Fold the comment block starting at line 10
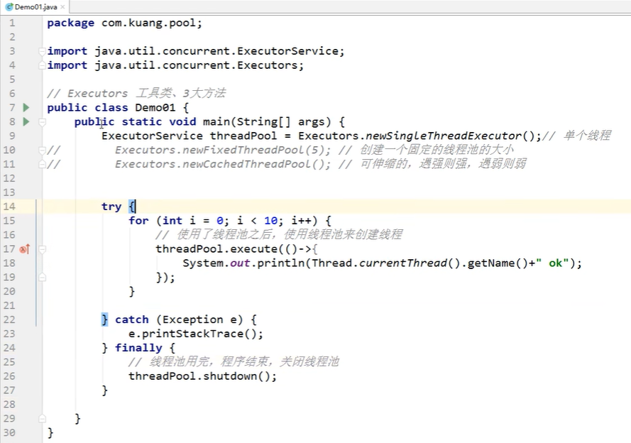The width and height of the screenshot is (631, 443). click(x=42, y=150)
